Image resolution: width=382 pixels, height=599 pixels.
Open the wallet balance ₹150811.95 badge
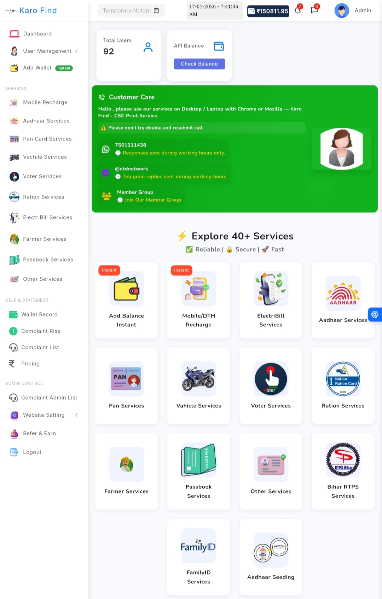point(268,11)
